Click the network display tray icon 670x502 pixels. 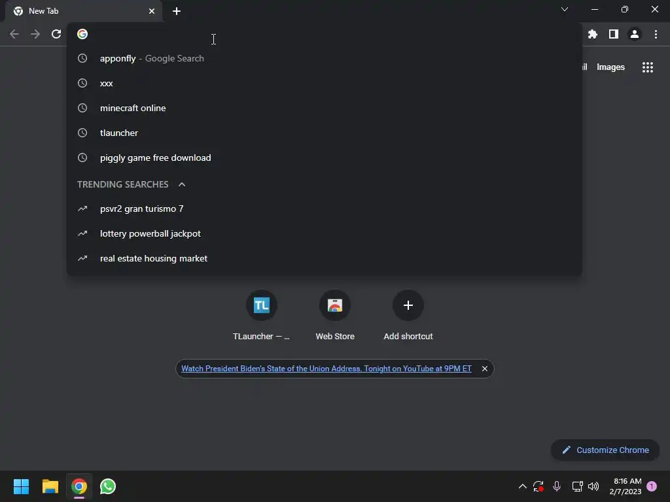click(577, 486)
